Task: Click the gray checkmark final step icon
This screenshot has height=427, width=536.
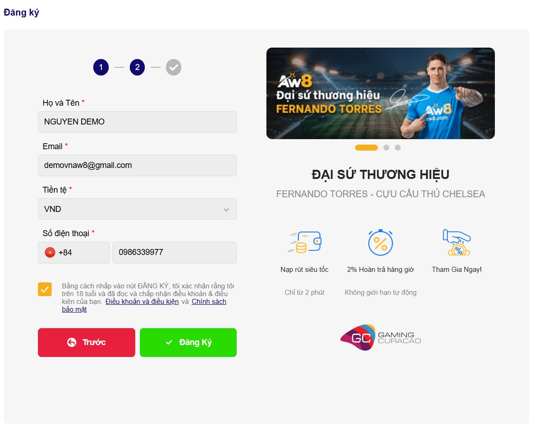Action: click(174, 67)
